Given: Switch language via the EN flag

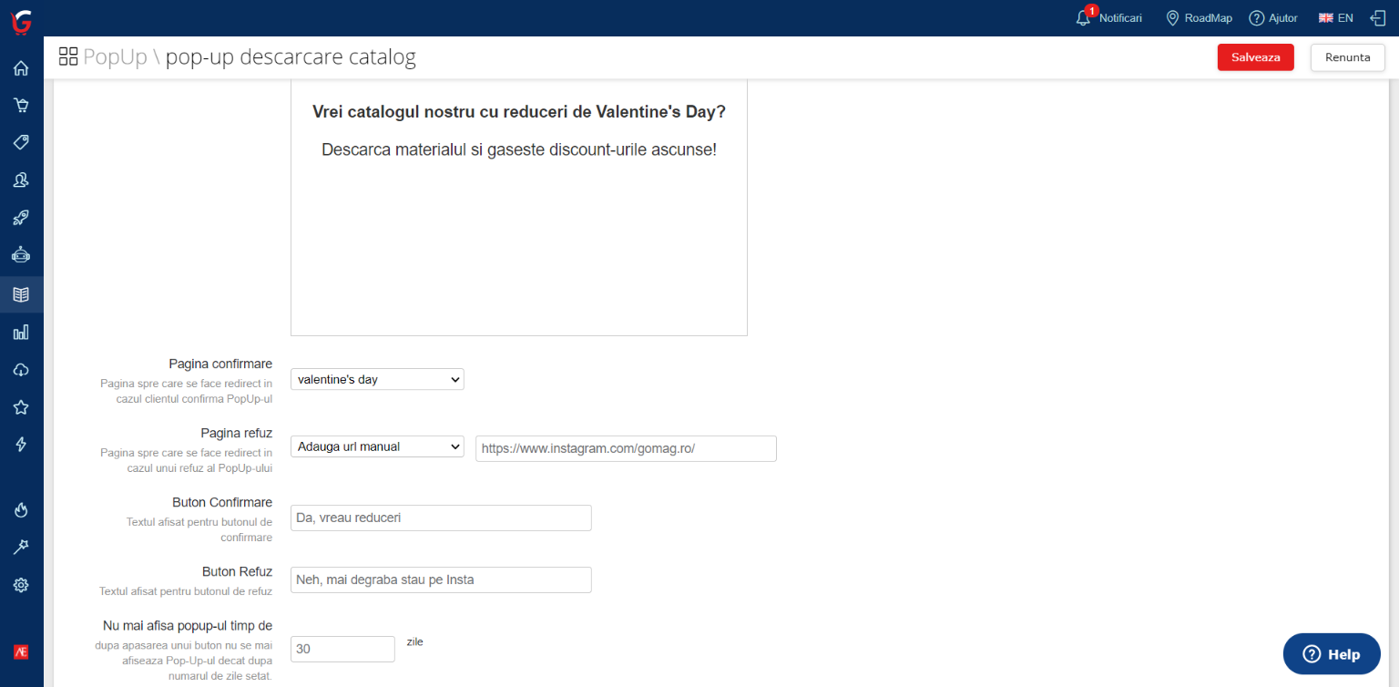Looking at the screenshot, I should click(x=1336, y=18).
